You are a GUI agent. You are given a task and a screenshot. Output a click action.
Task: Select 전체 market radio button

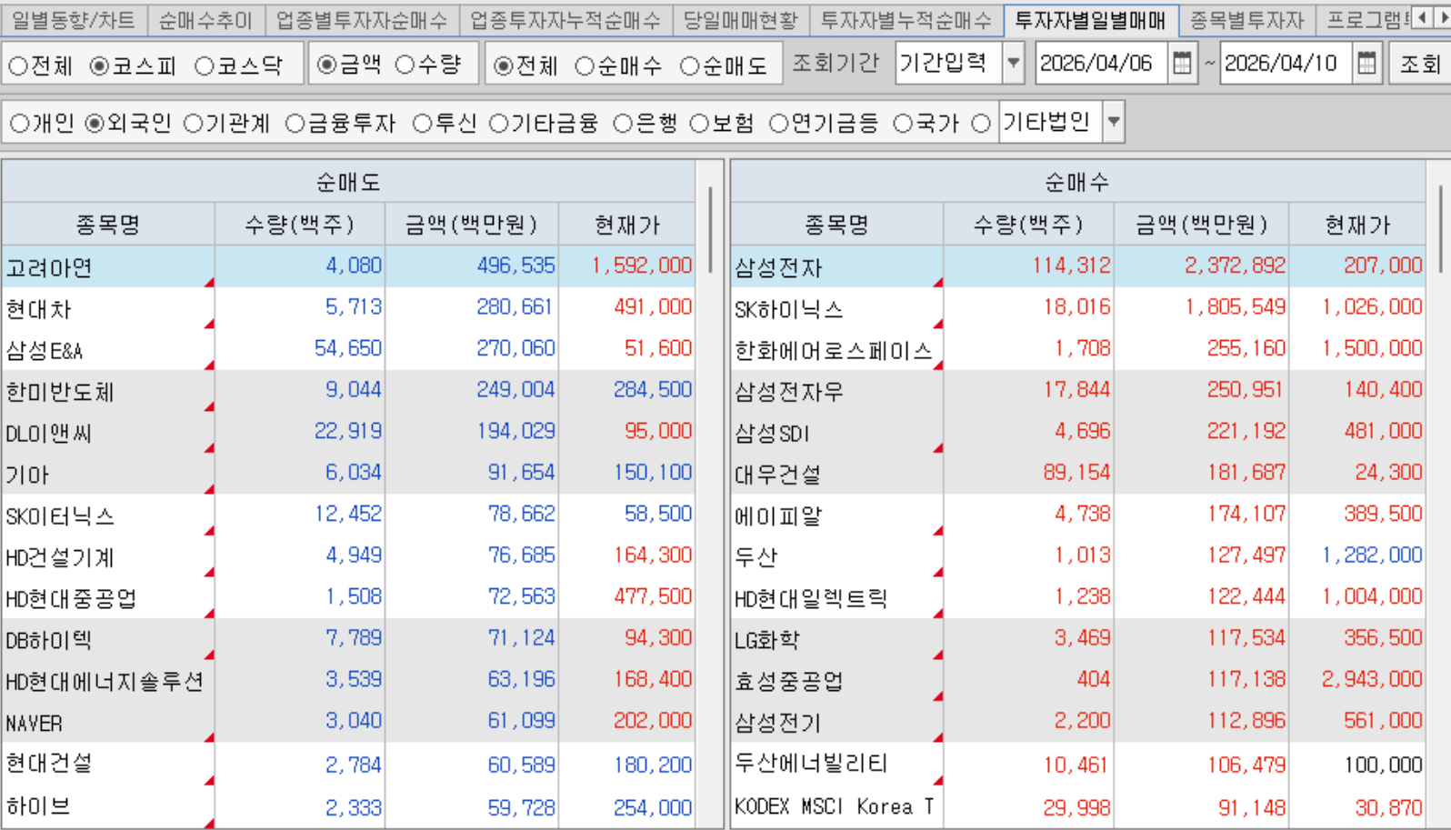pyautogui.click(x=18, y=66)
